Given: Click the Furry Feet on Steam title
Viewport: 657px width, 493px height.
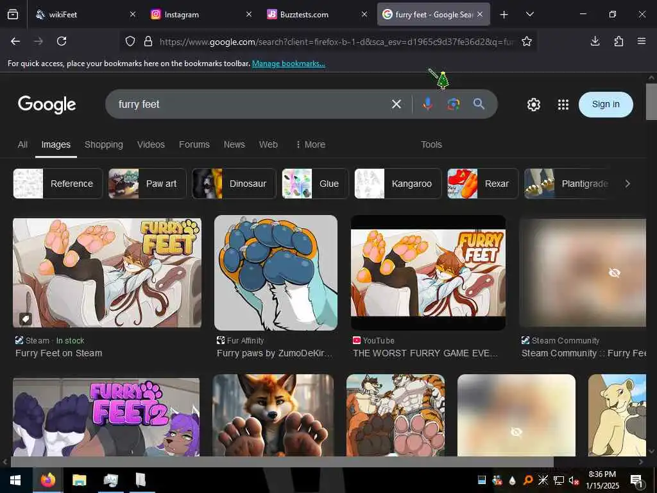Looking at the screenshot, I should coord(58,354).
